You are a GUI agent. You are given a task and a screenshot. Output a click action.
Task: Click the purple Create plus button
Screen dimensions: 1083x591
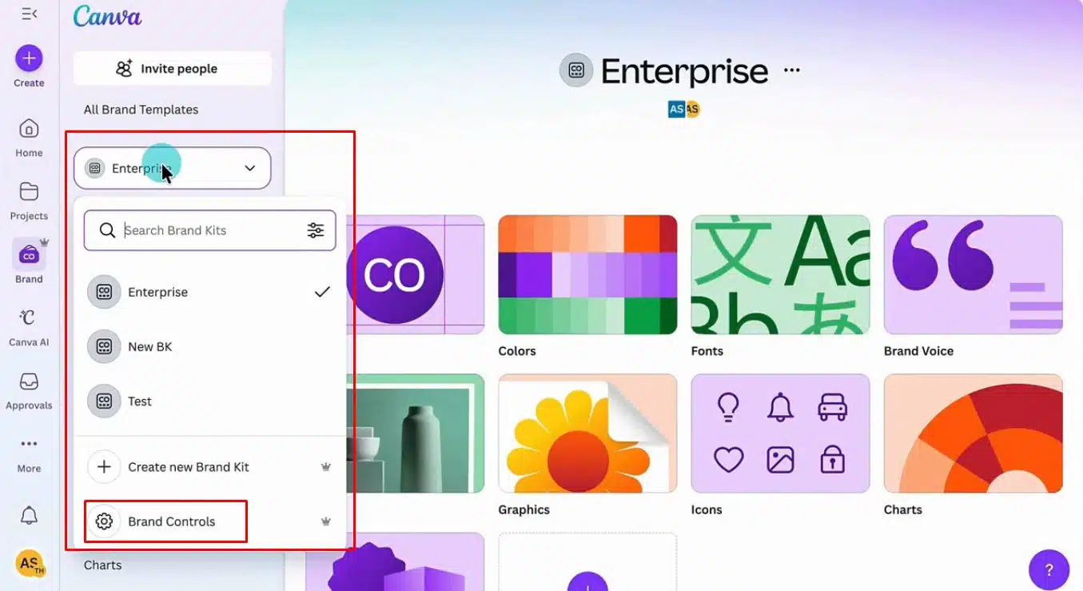(29, 58)
